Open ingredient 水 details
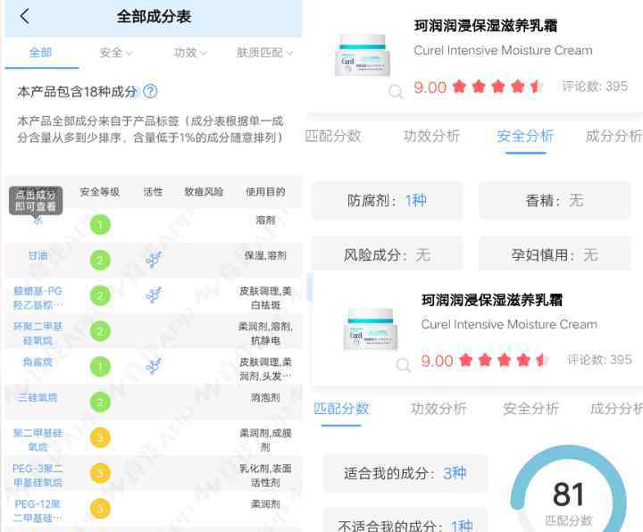Viewport: 643px width, 532px height. tap(38, 220)
